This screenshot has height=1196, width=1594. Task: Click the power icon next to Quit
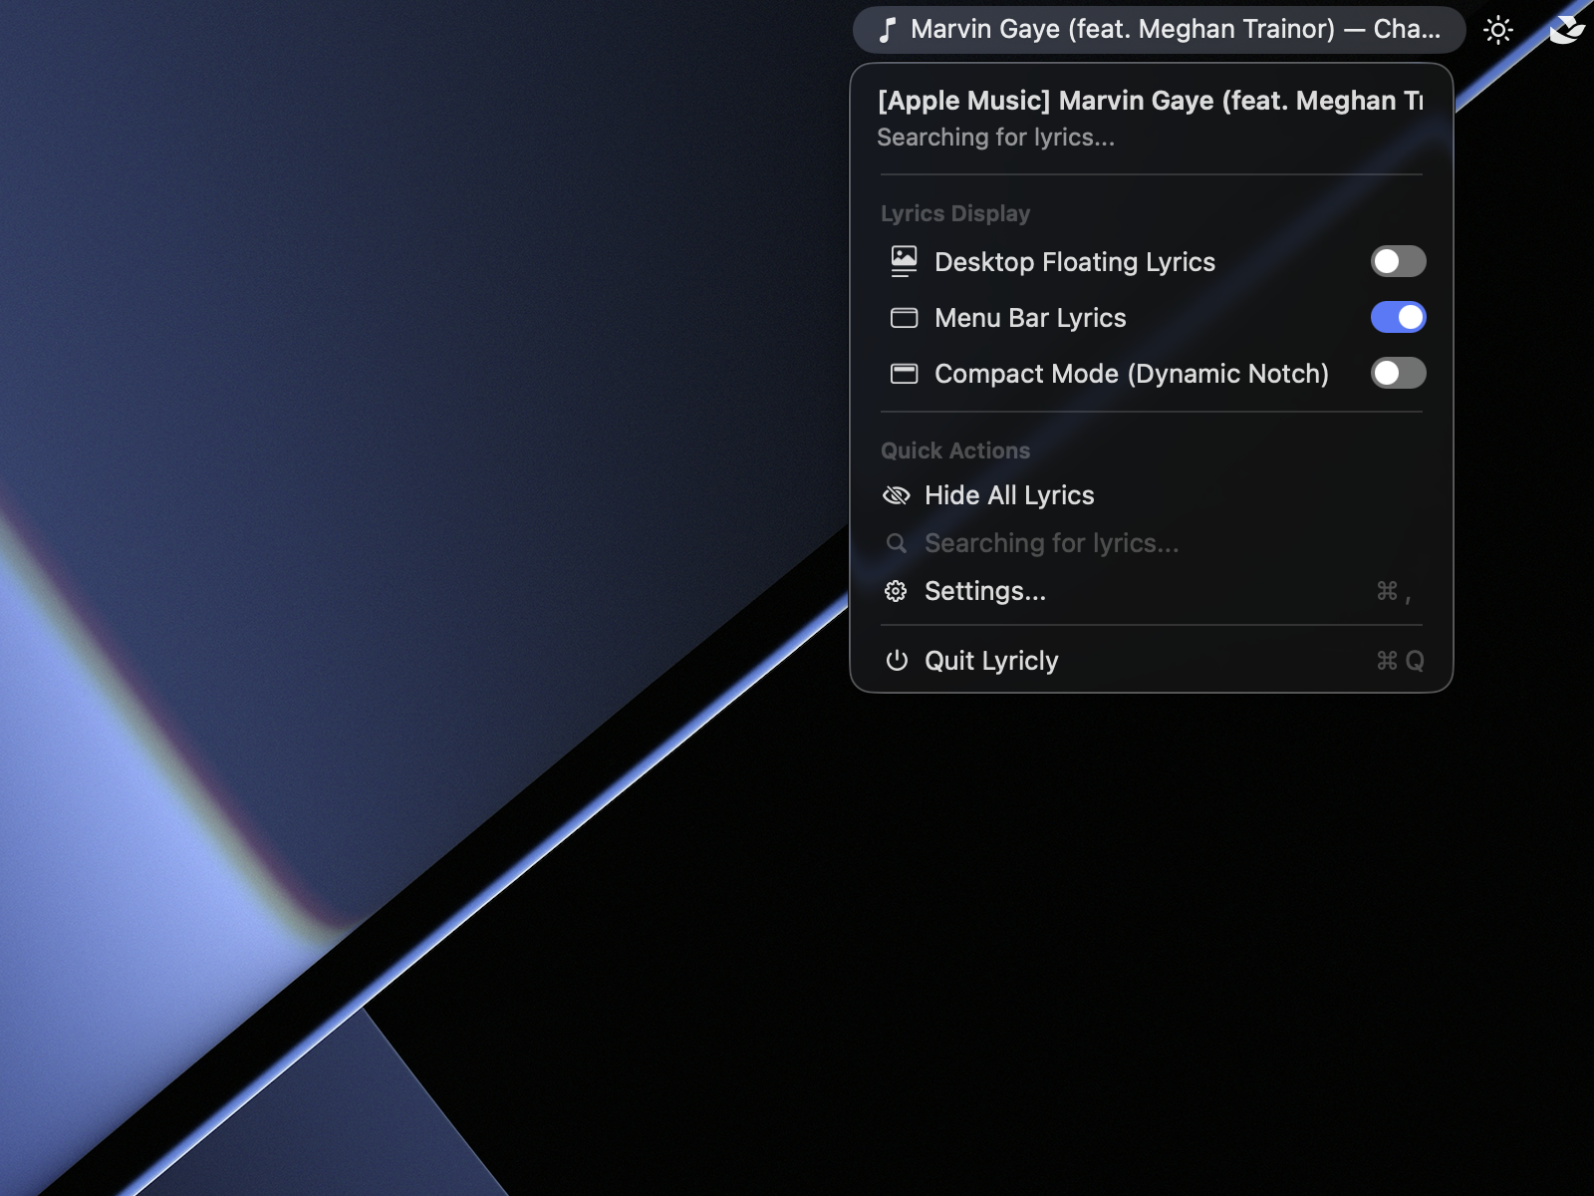pos(897,661)
